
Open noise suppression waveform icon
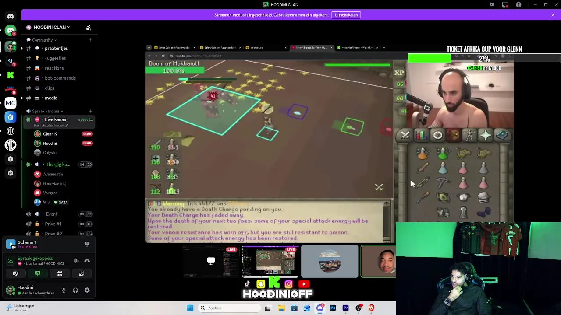tap(76, 261)
